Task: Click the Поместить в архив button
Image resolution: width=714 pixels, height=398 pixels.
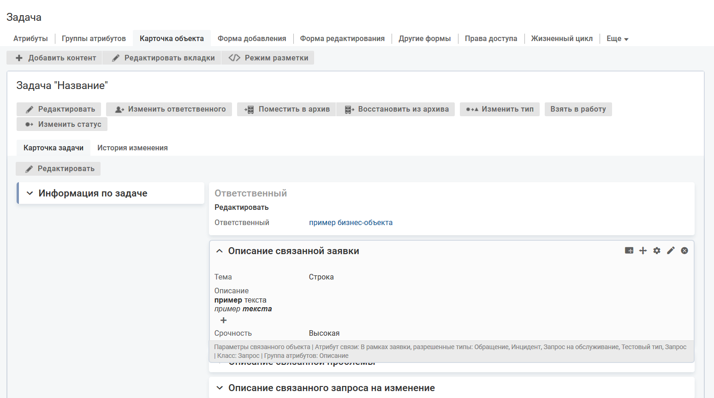Action: 287,109
